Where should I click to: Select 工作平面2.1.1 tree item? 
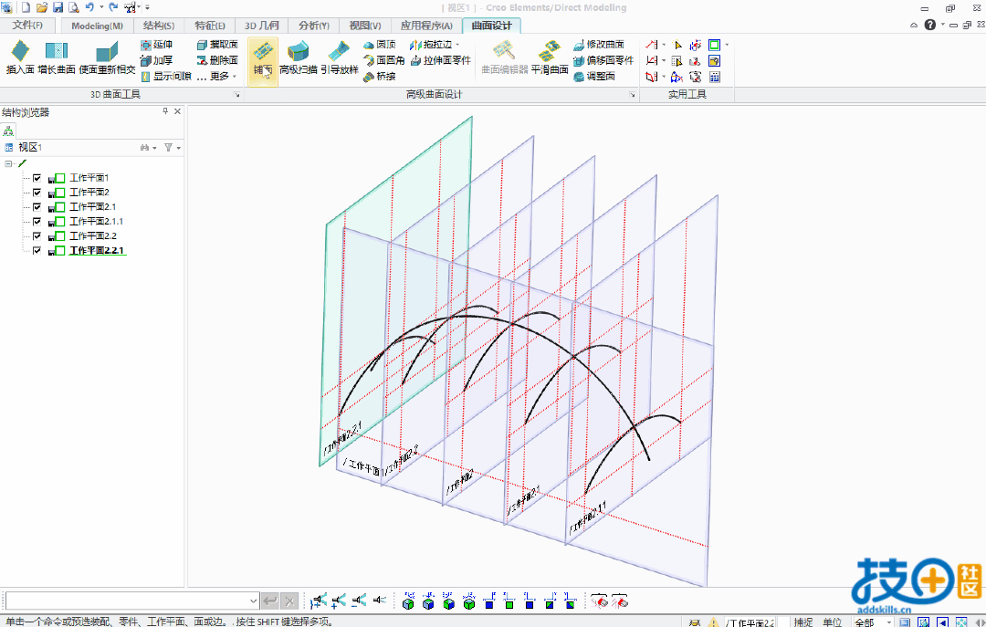click(x=96, y=222)
